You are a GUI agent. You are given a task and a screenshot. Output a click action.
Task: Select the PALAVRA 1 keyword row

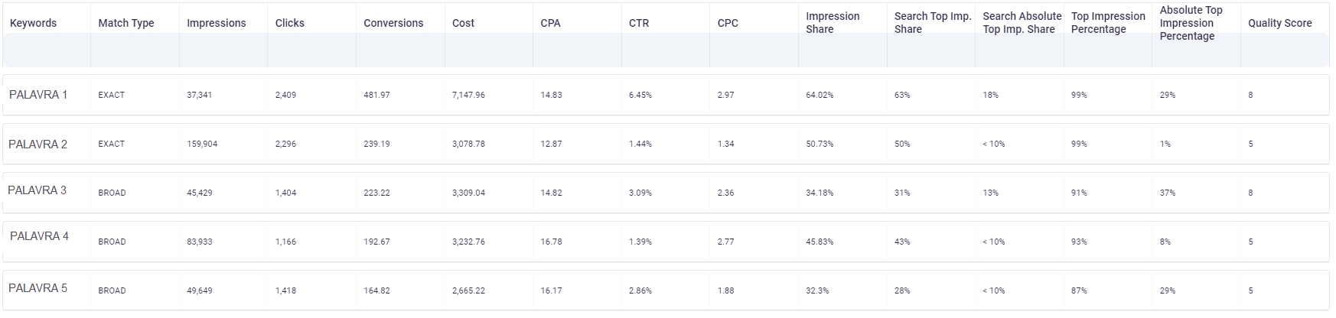coord(666,95)
